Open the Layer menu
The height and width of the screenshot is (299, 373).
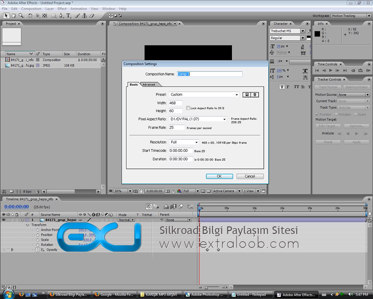point(50,9)
